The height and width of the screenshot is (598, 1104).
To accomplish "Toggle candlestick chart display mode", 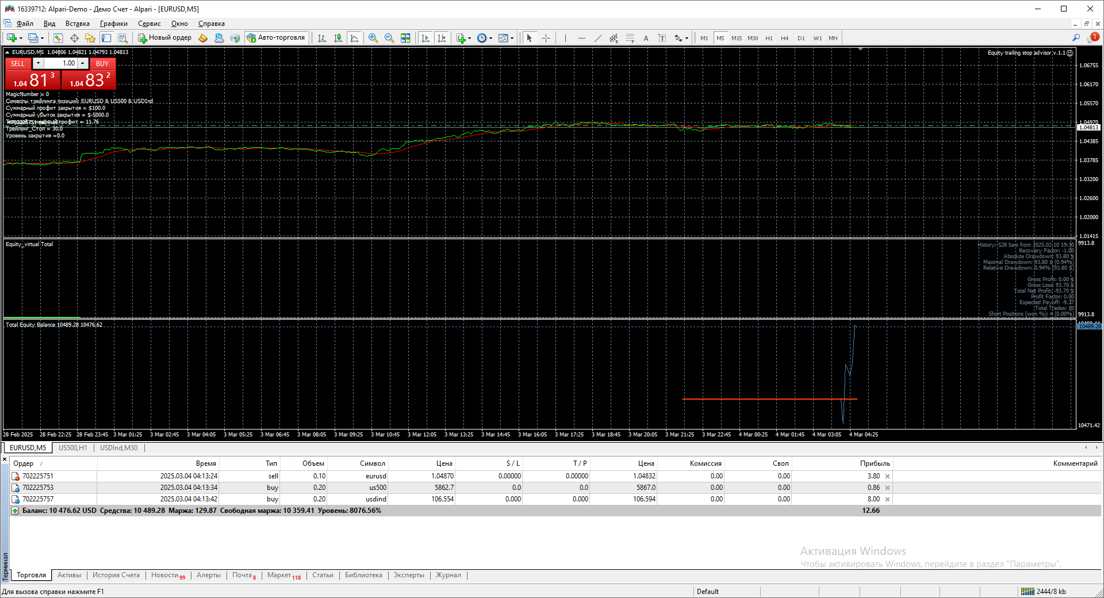I will (x=338, y=38).
